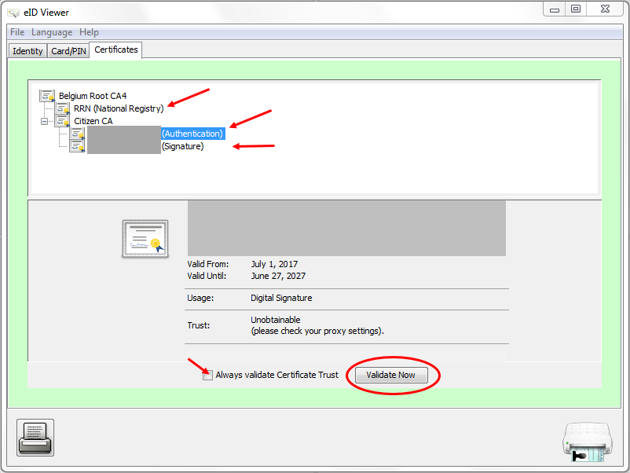Viewport: 630px width, 473px height.
Task: Click the Valid From date July 1, 2017
Action: [x=274, y=264]
